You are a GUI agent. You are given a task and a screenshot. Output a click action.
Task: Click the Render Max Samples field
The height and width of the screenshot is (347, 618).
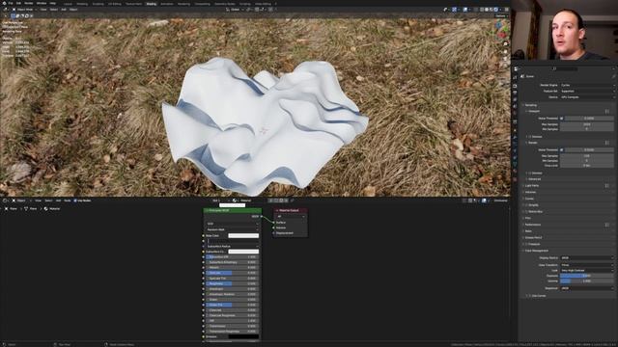pos(587,156)
